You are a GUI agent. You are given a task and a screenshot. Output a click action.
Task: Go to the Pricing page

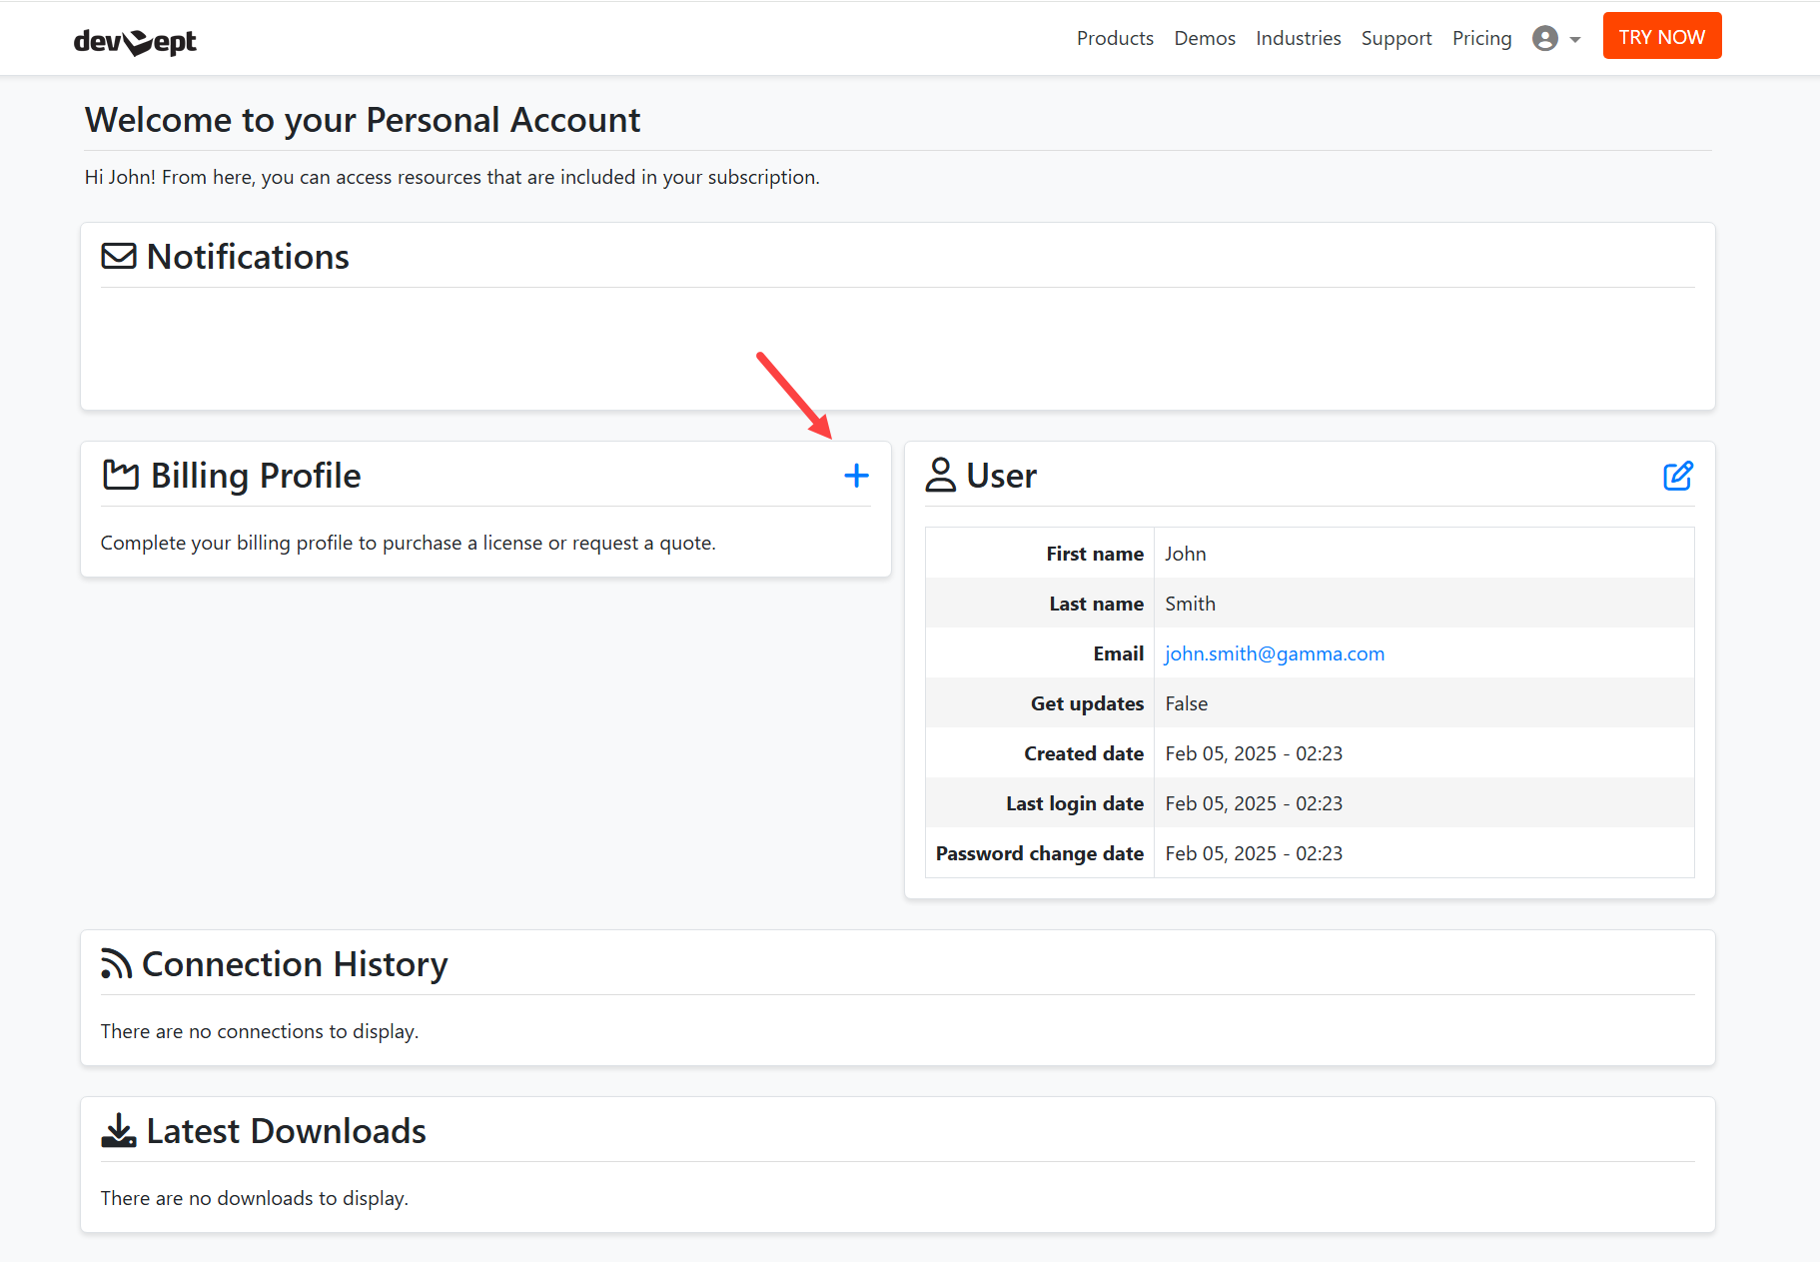(1482, 38)
